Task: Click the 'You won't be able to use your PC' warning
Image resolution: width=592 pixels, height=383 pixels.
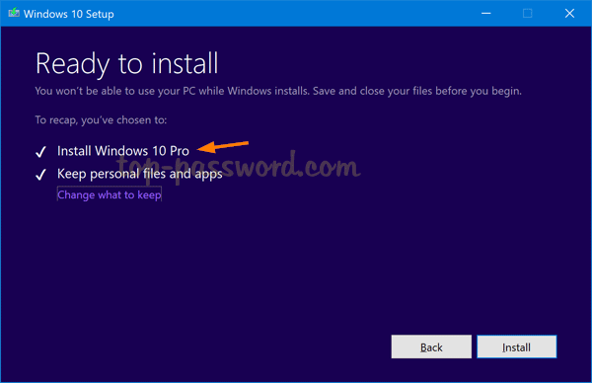Action: point(278,91)
